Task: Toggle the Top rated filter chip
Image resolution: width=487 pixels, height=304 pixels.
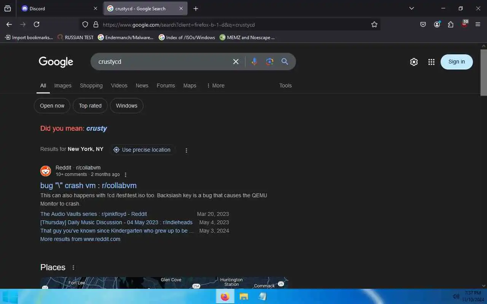Action: click(90, 106)
